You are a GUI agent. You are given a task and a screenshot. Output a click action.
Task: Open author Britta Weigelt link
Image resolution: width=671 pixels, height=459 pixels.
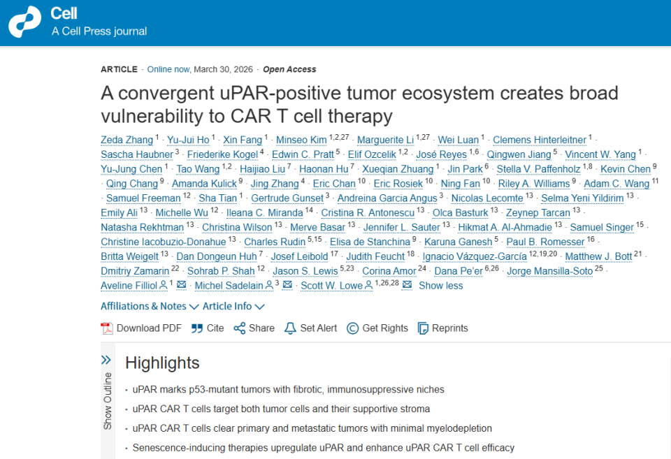130,256
